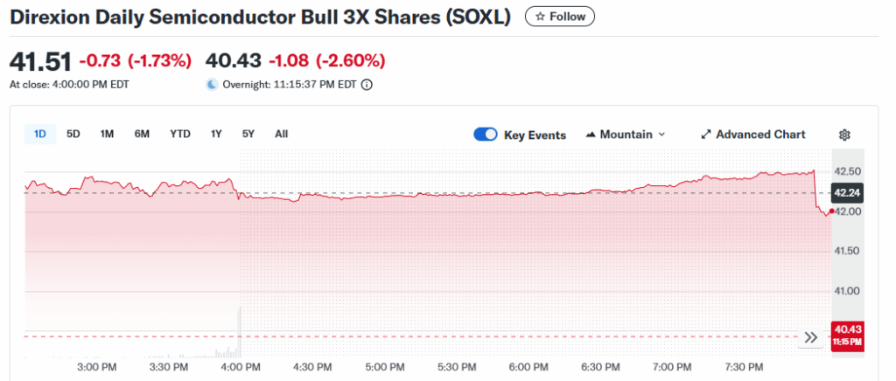Click the overnight moon icon
The width and height of the screenshot is (896, 381).
(x=212, y=85)
